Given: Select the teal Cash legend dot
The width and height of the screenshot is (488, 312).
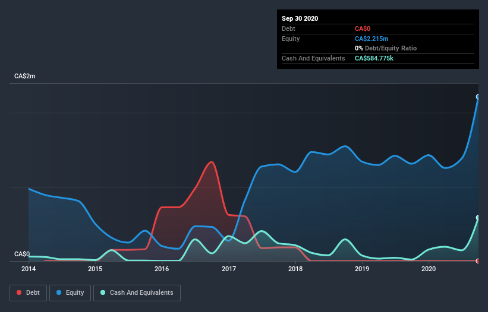Looking at the screenshot, I should tap(103, 292).
